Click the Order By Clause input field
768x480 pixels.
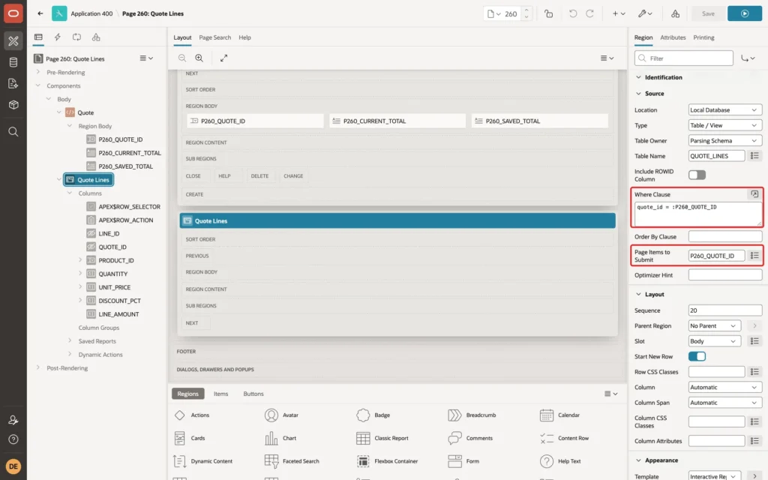(725, 236)
